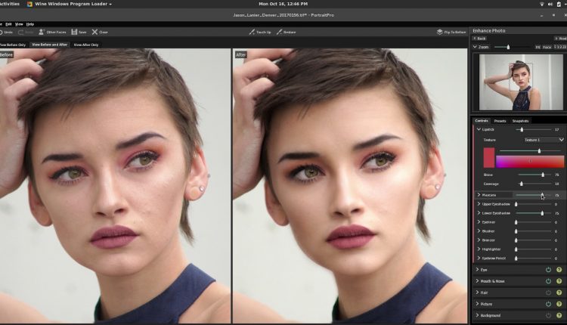The image size is (567, 325).
Task: Enable the Background section power button
Action: (x=548, y=316)
